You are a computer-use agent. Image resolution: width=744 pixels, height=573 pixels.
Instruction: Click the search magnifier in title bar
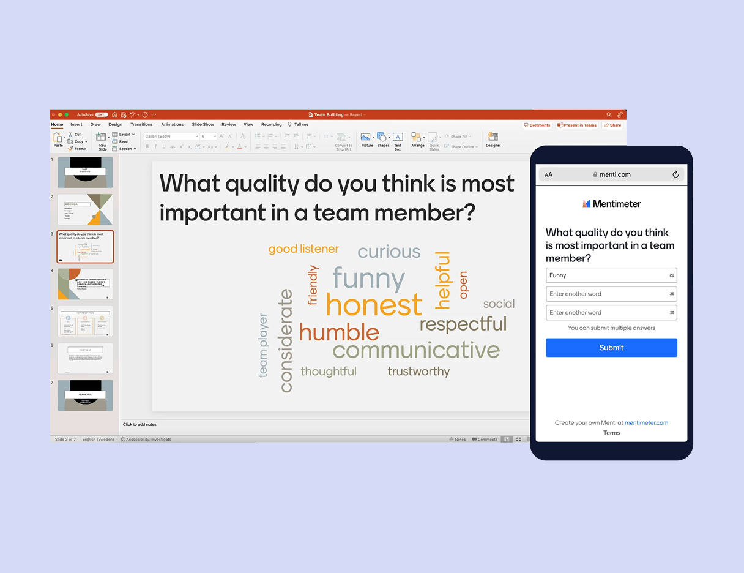609,114
